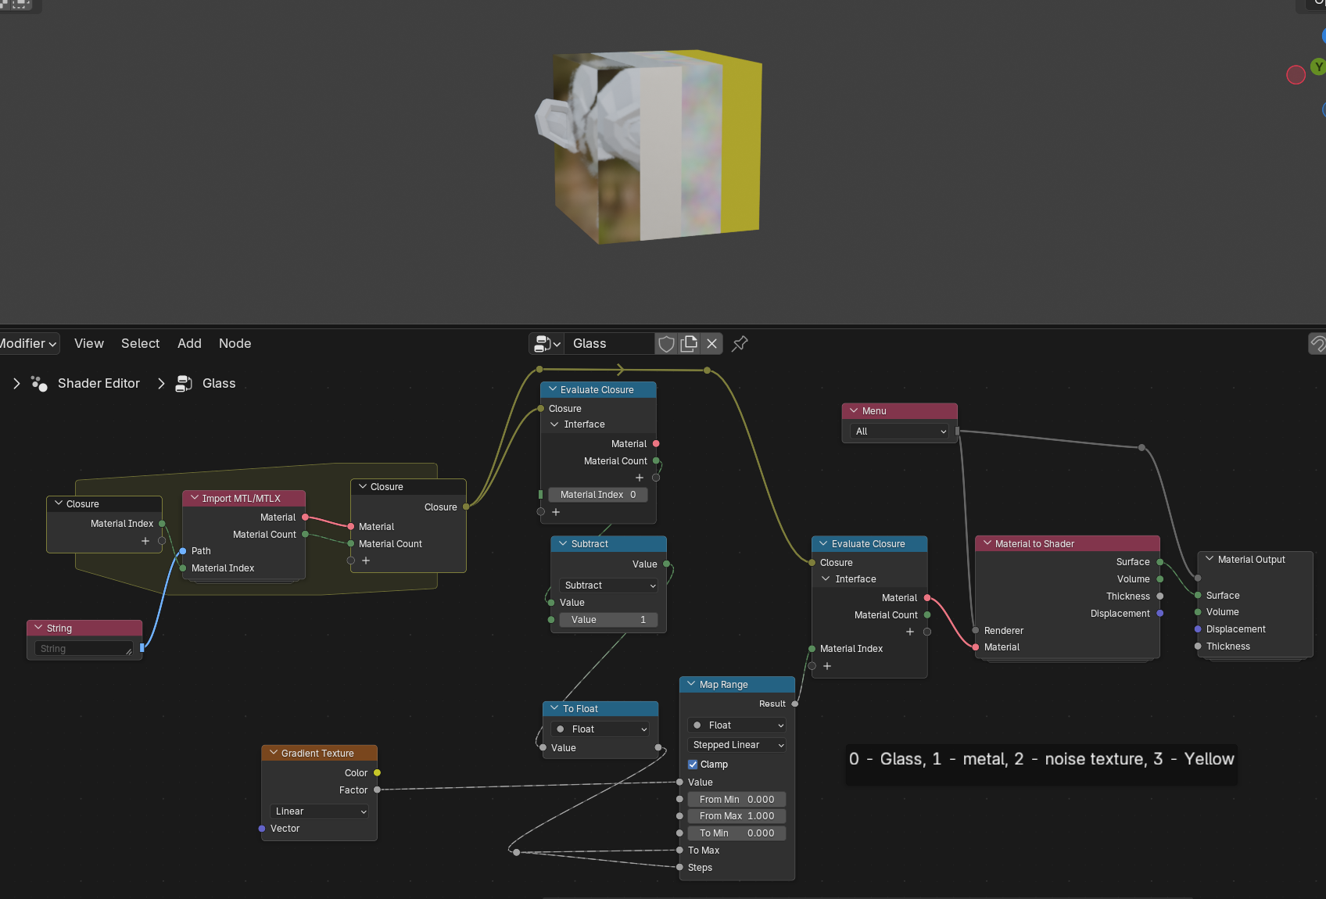Click the Material Index 0 field
Screen dimensions: 1326x899
point(598,495)
